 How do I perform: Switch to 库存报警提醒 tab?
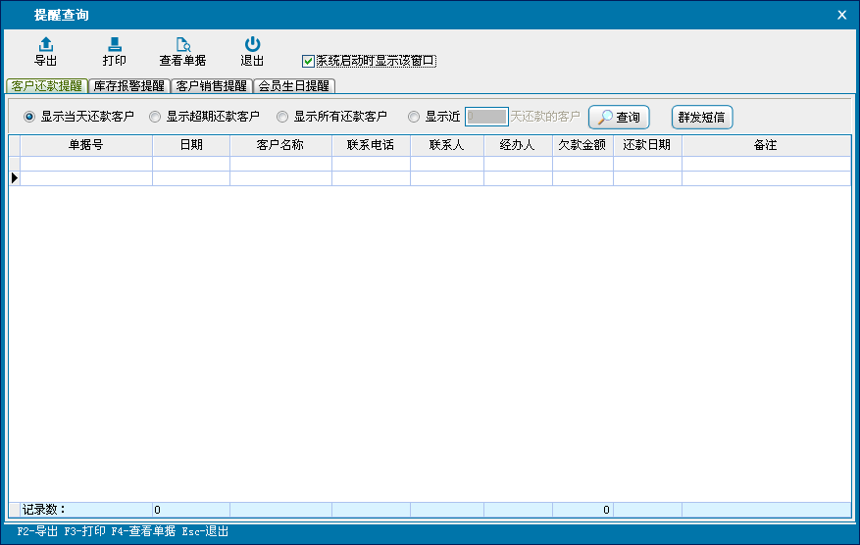pyautogui.click(x=128, y=86)
